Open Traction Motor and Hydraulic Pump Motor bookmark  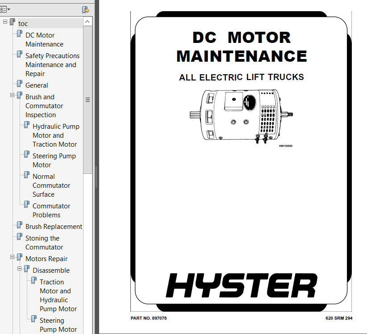pos(58,296)
